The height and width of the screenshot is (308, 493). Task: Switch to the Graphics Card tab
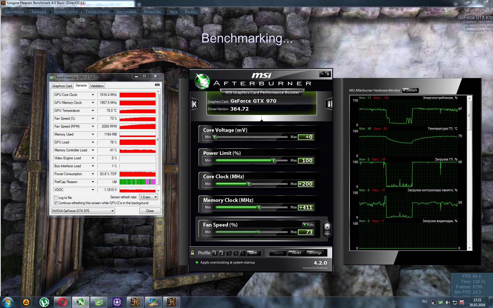62,86
